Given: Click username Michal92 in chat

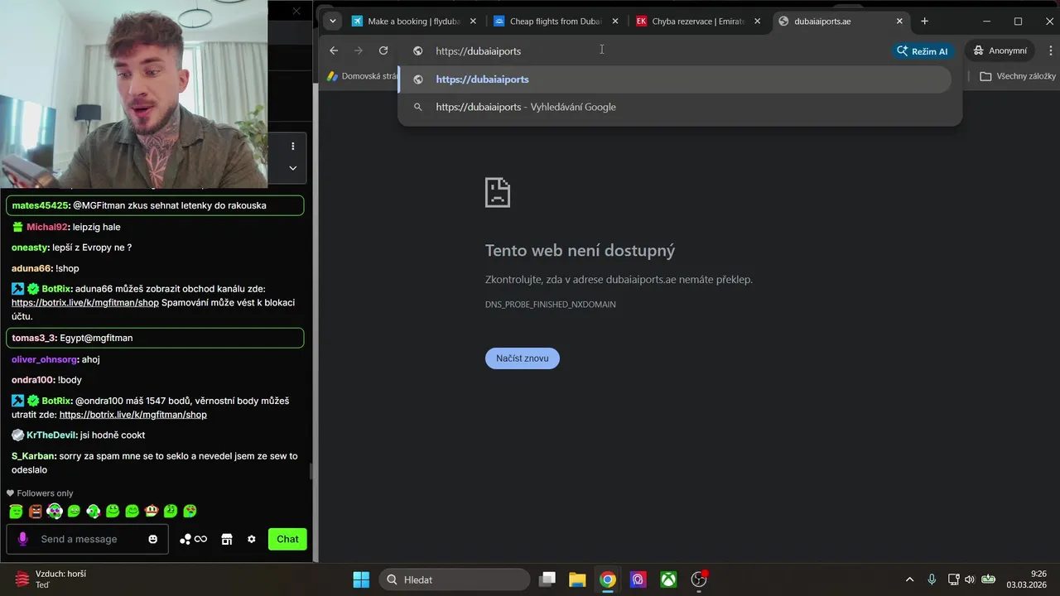Looking at the screenshot, I should [46, 227].
